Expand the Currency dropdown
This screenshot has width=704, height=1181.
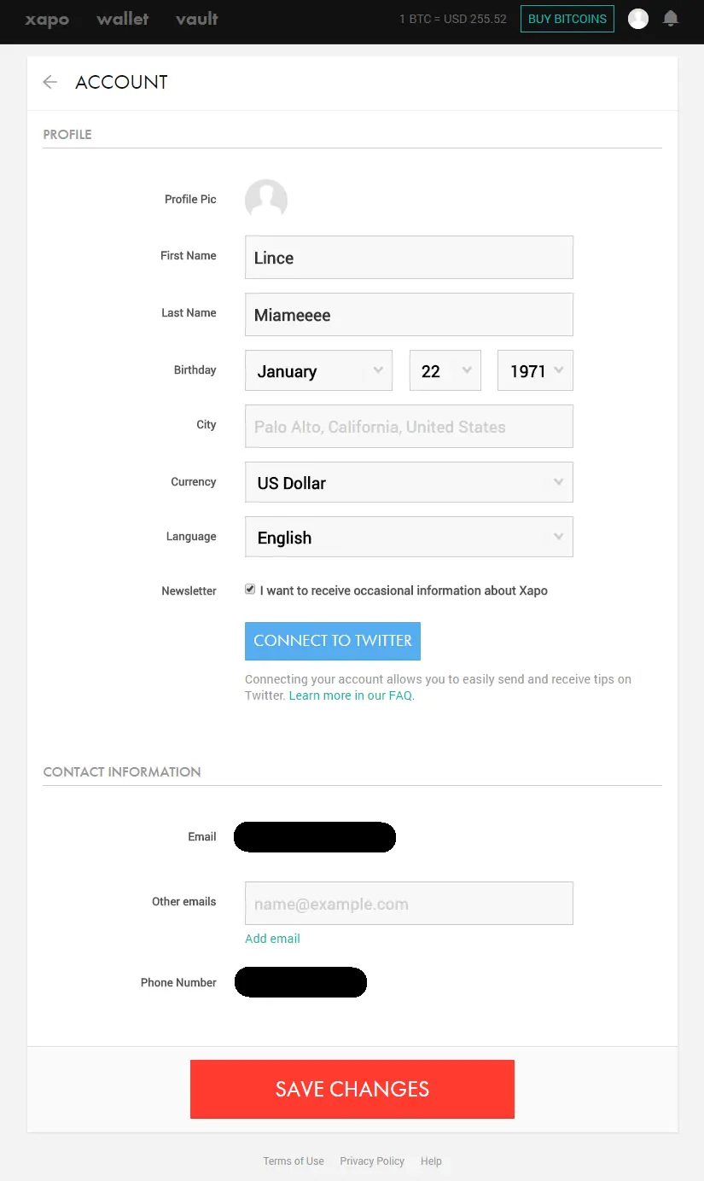point(409,483)
